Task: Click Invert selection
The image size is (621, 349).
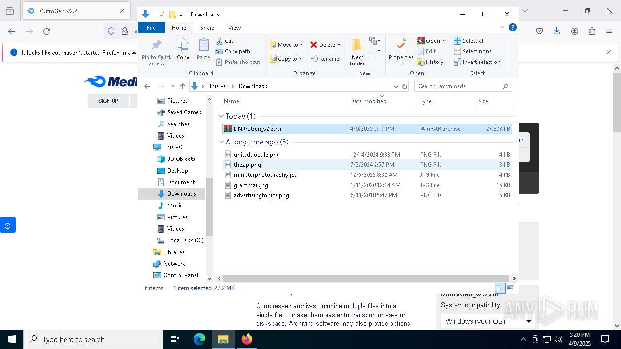Action: point(477,62)
